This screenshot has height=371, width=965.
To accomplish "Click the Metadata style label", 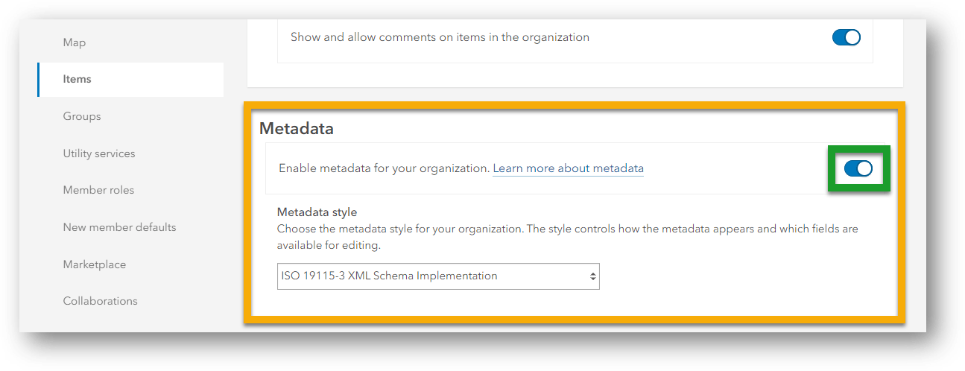I will pyautogui.click(x=317, y=212).
